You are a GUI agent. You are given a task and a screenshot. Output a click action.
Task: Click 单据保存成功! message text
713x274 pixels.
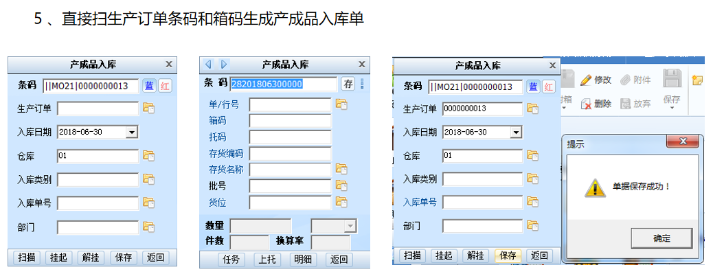641,186
